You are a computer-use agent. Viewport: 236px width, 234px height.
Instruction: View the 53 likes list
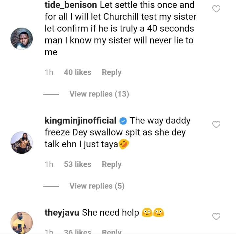77,164
